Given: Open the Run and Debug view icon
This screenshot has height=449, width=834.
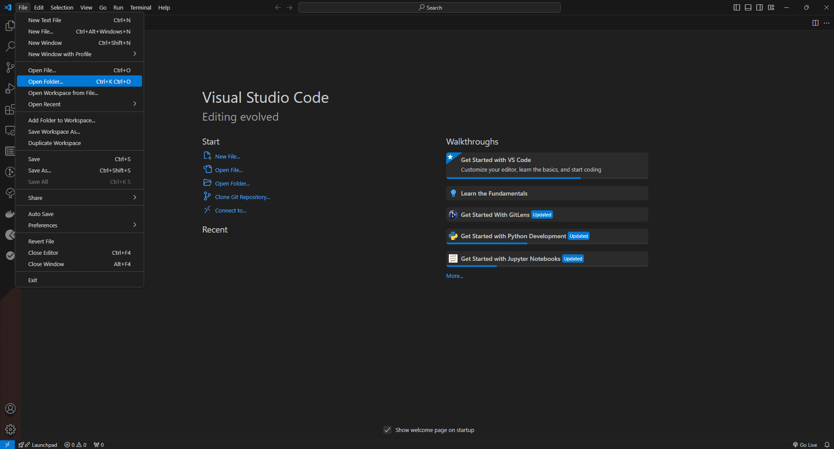Looking at the screenshot, I should (10, 88).
